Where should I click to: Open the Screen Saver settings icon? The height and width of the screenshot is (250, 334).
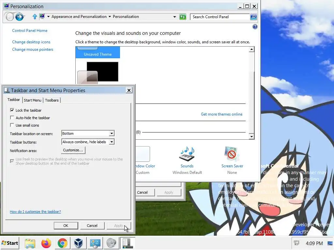(x=232, y=154)
